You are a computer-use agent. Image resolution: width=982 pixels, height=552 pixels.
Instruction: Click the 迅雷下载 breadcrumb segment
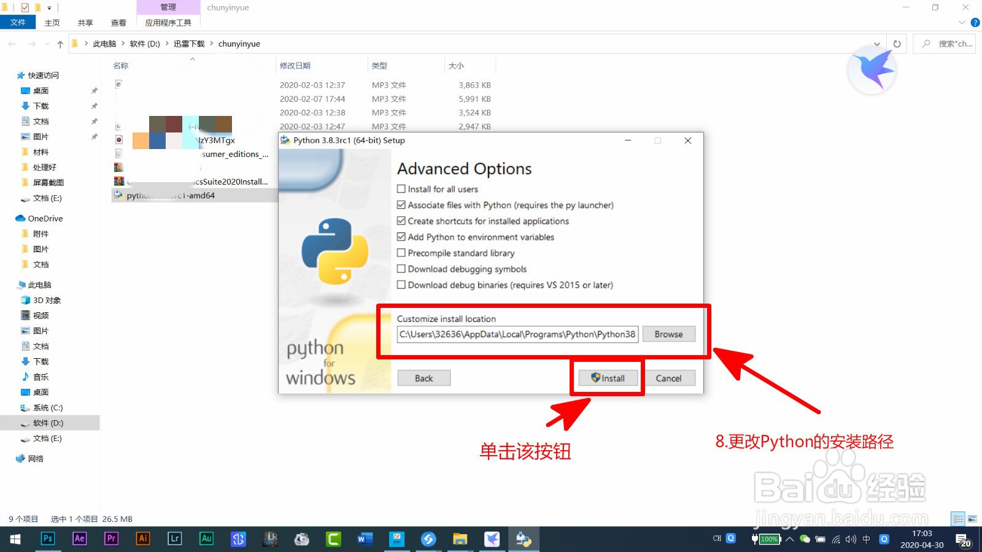189,44
